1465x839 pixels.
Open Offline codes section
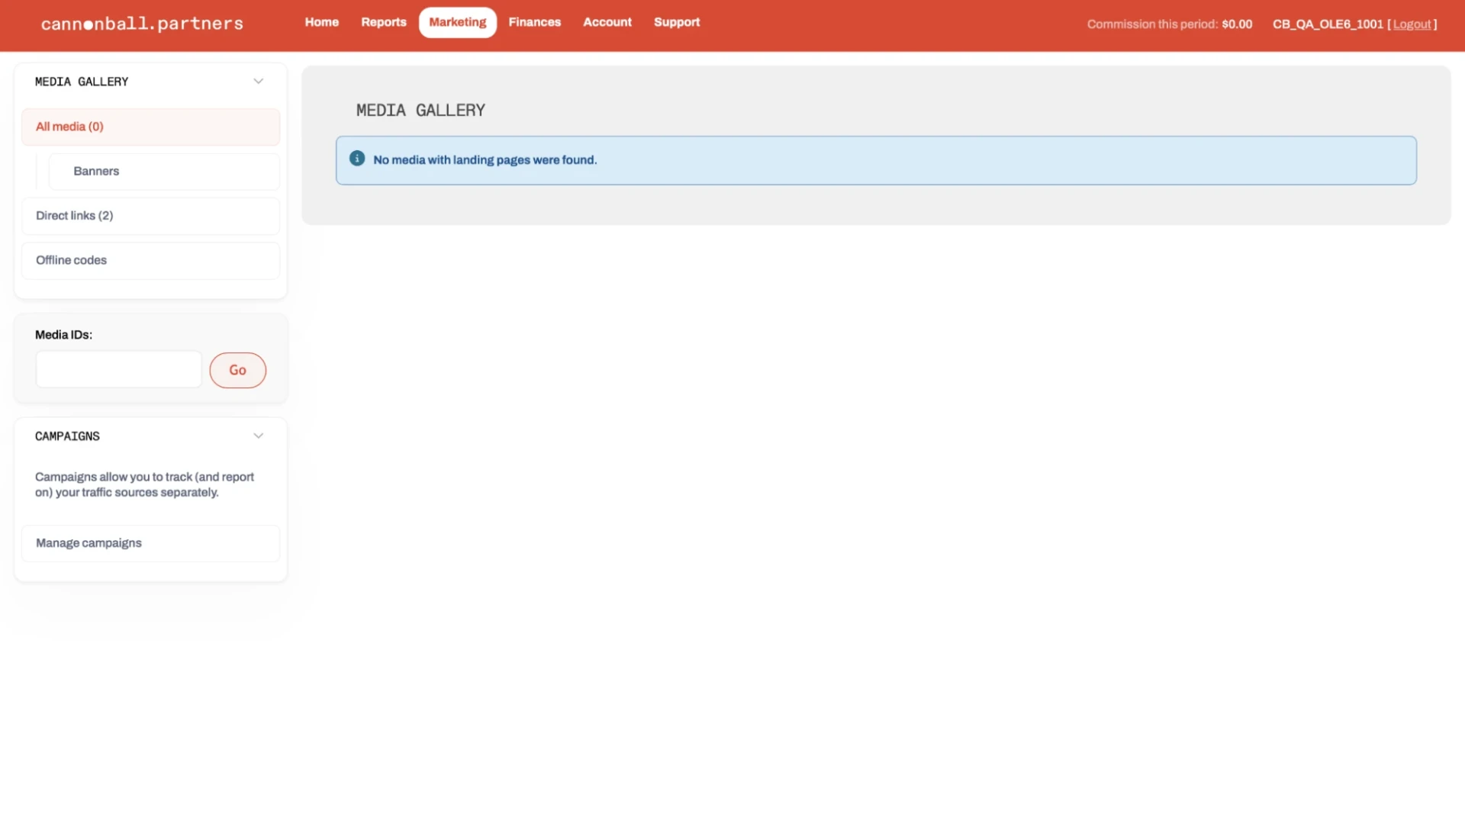[x=150, y=260]
